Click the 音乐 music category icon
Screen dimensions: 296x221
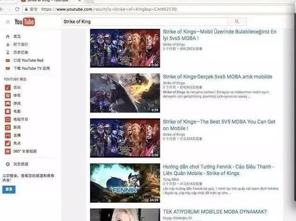8,88
